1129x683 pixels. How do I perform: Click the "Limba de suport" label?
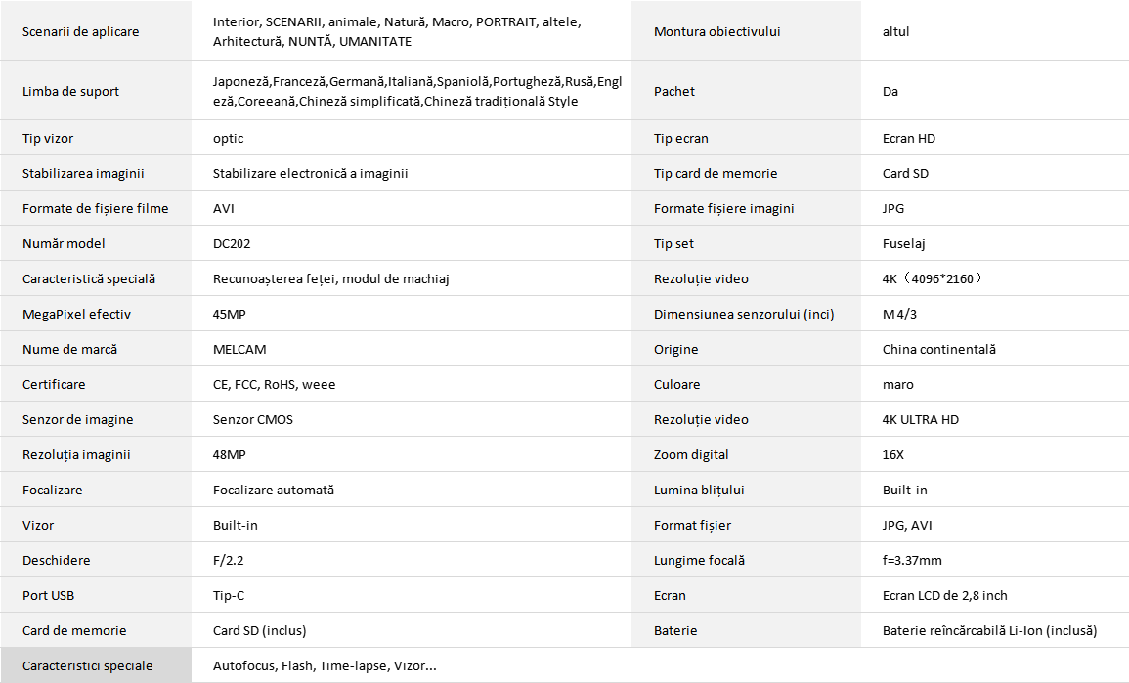tap(71, 91)
